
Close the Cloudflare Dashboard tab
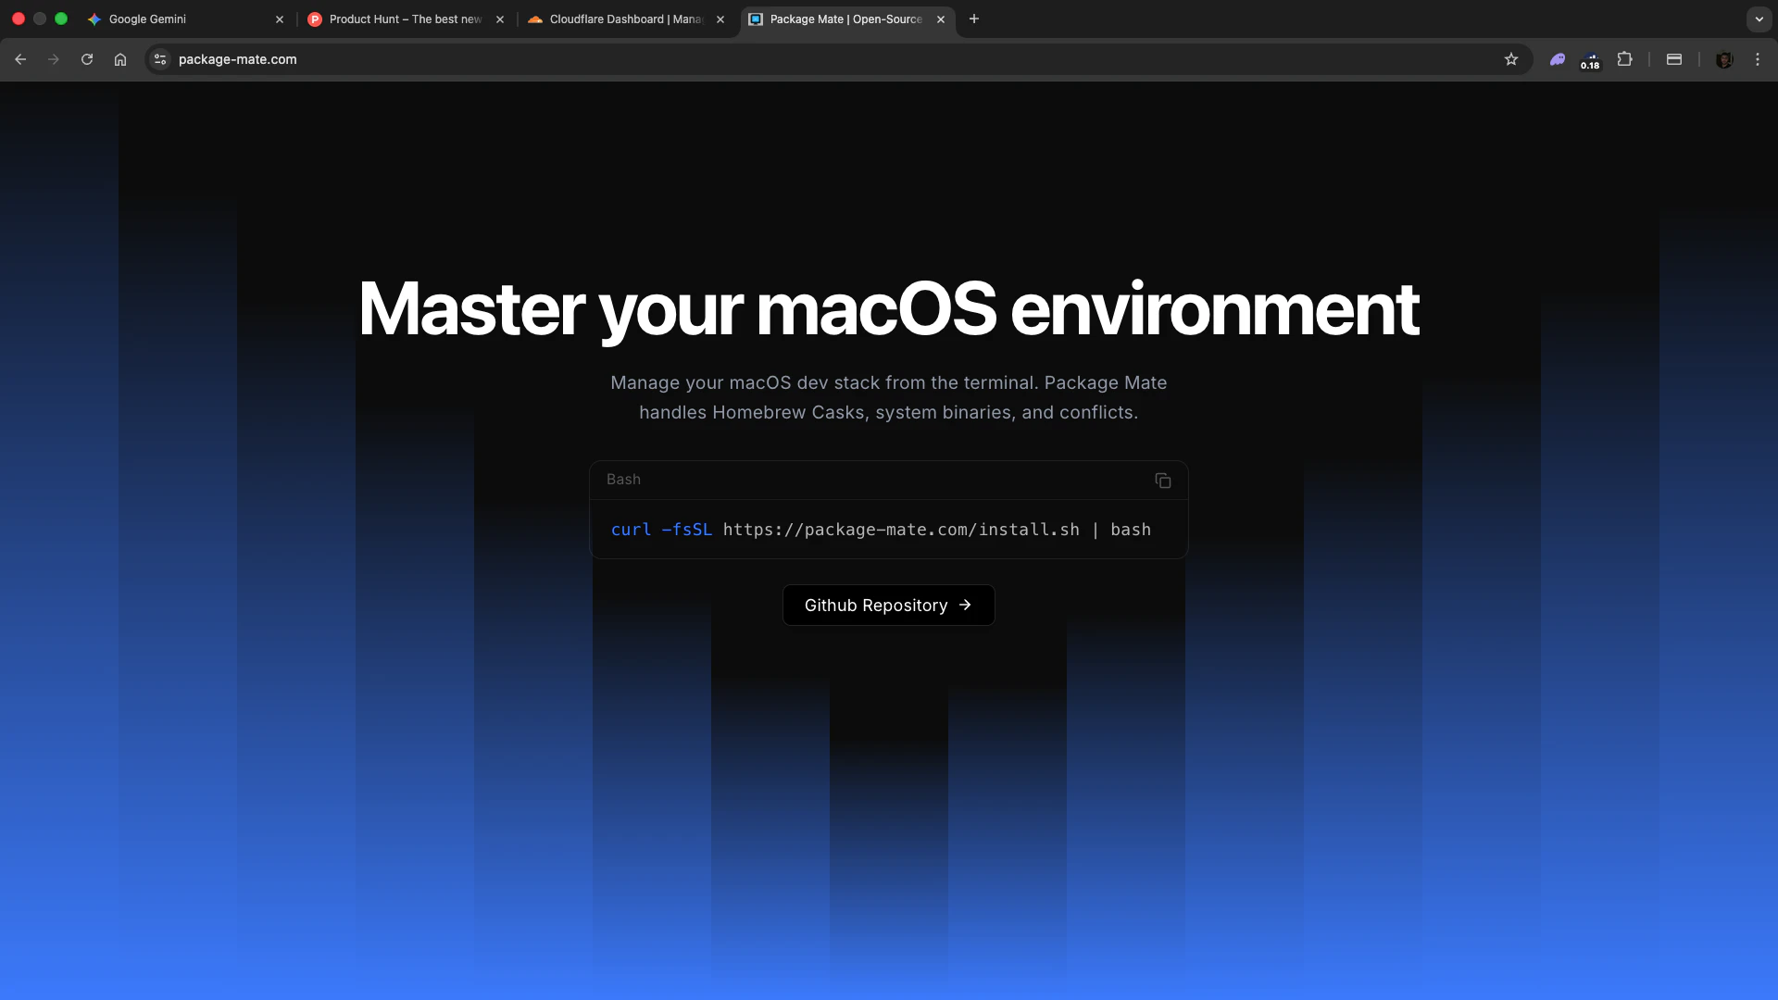[720, 19]
